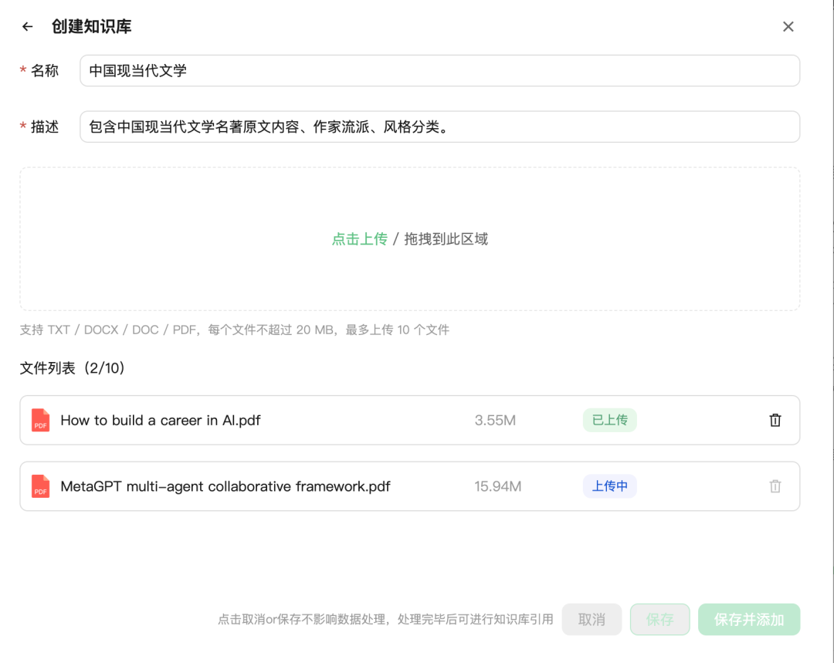The image size is (834, 663).
Task: Focus the 描述 input field
Action: point(439,127)
